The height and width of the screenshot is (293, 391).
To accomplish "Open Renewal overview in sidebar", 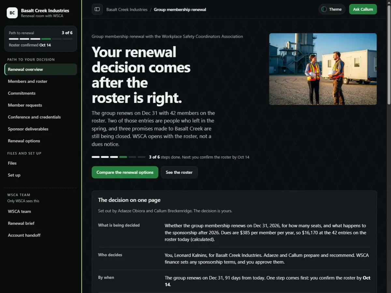I will [x=41, y=69].
